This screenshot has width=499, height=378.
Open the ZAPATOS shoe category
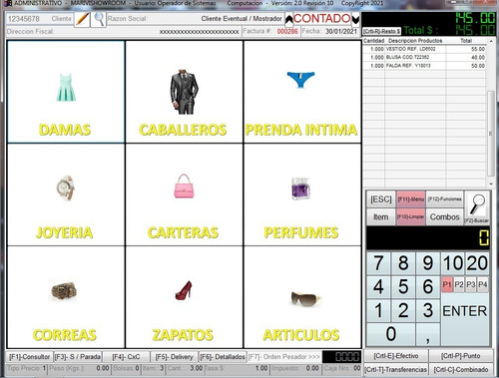click(x=184, y=297)
